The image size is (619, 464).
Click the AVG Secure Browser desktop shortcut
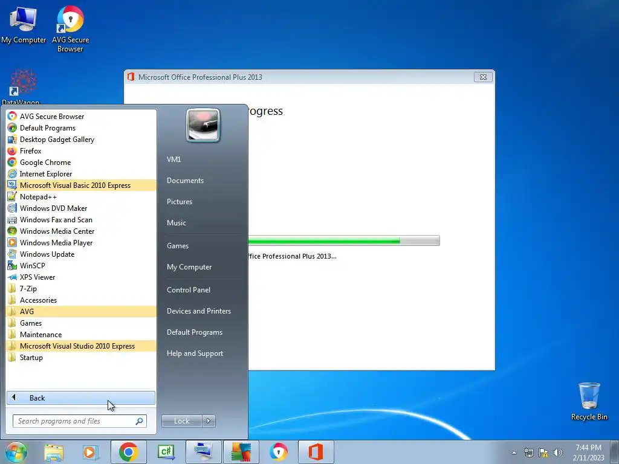coord(70,29)
